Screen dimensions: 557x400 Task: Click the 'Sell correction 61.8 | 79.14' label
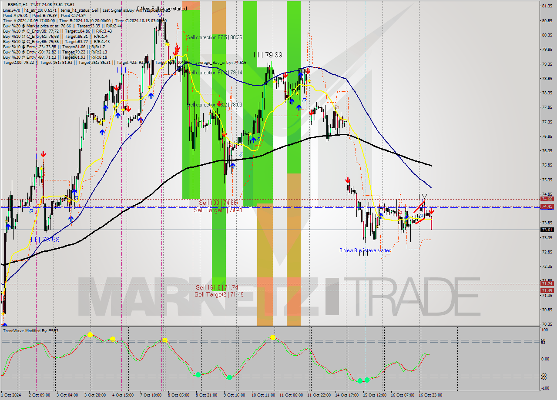coord(215,73)
